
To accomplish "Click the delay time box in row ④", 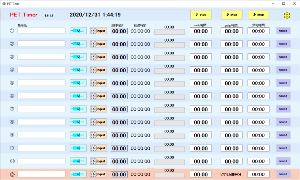I will click(x=232, y=70).
